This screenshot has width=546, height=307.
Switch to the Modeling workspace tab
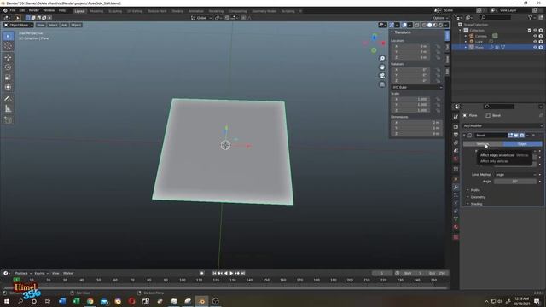[96, 11]
